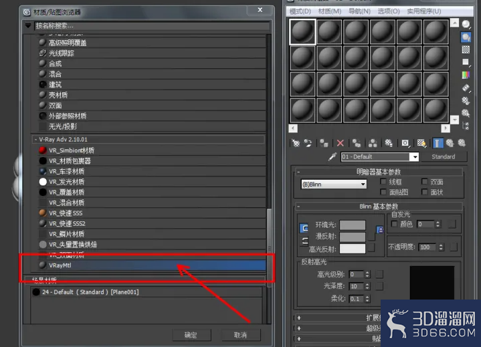This screenshot has width=481, height=347.
Task: Open the (B)Blinn shader dropdown
Action: [x=334, y=185]
